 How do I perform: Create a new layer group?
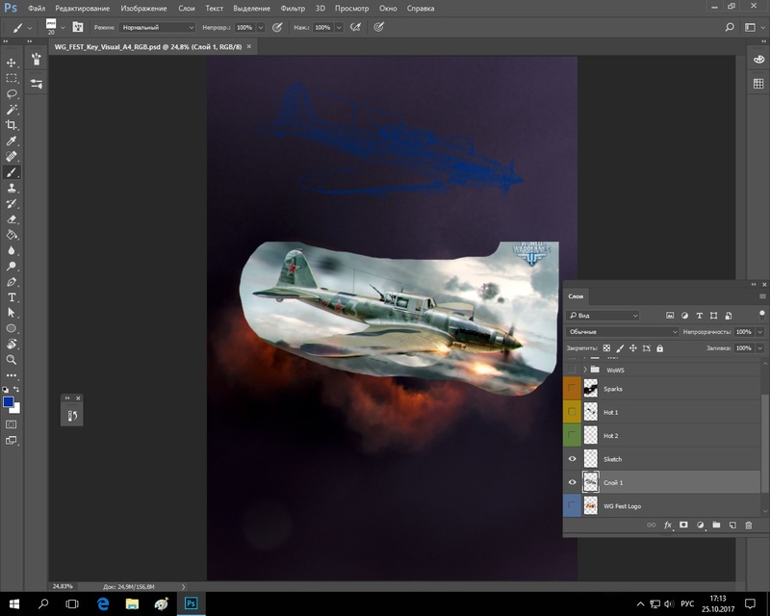[716, 526]
